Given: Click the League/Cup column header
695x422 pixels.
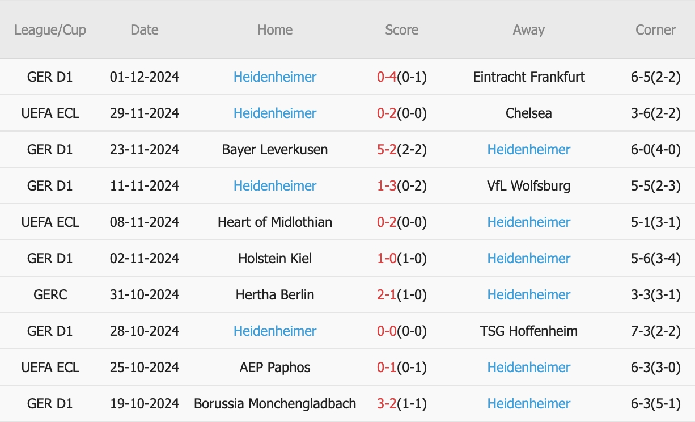Looking at the screenshot, I should coord(50,30).
